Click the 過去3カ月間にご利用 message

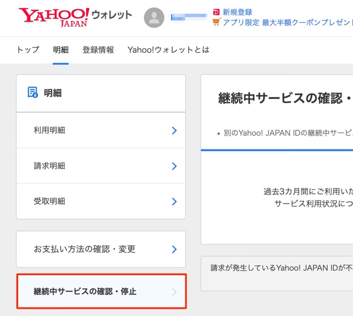tap(308, 191)
